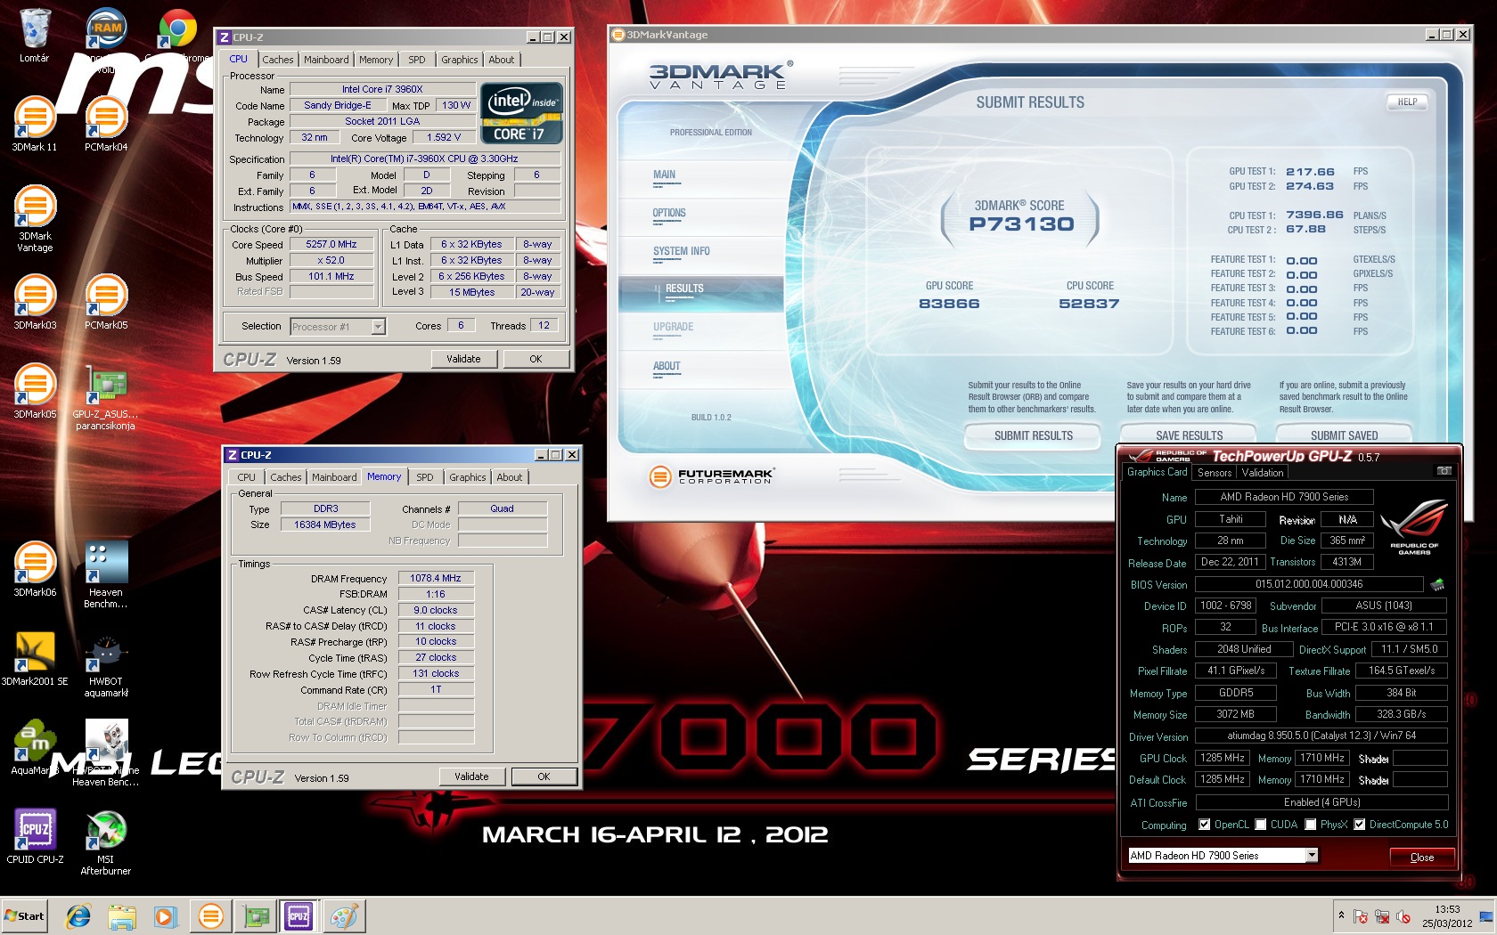This screenshot has height=935, width=1497.
Task: Expand the AMD Radeon HD 7900 Series dropdown
Action: coord(1312,856)
